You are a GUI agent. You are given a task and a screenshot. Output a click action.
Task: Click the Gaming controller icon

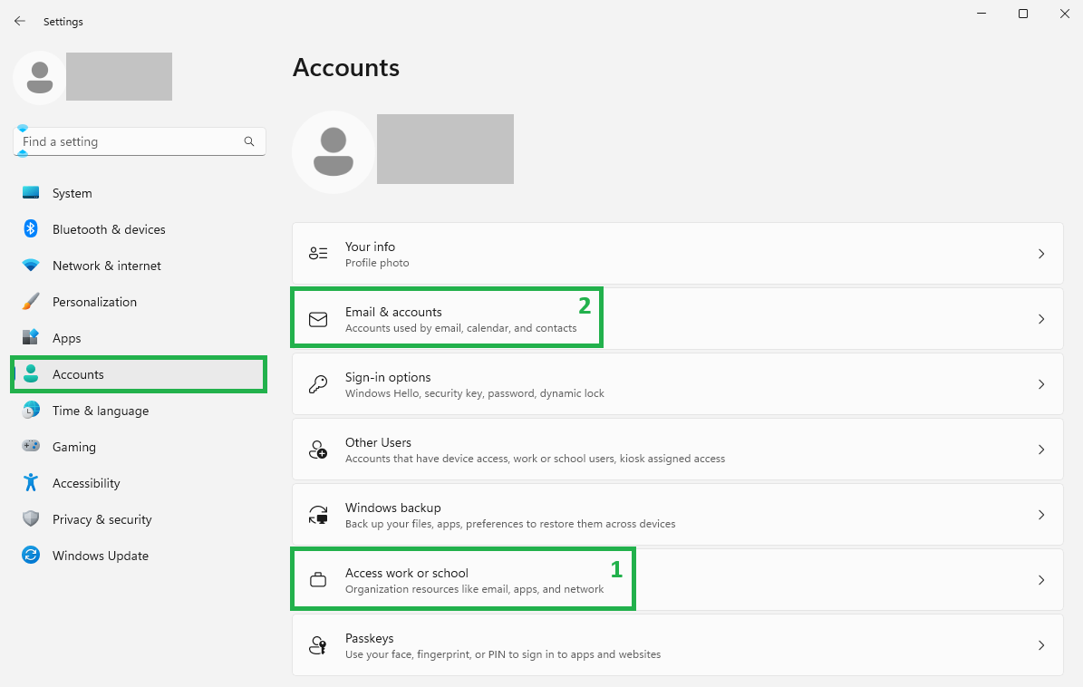[31, 446]
